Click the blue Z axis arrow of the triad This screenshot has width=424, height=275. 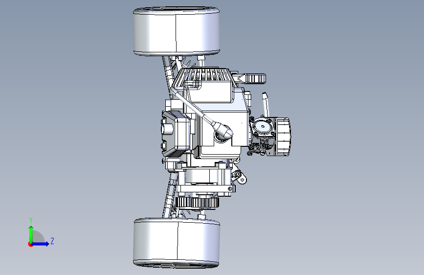[x=40, y=244]
